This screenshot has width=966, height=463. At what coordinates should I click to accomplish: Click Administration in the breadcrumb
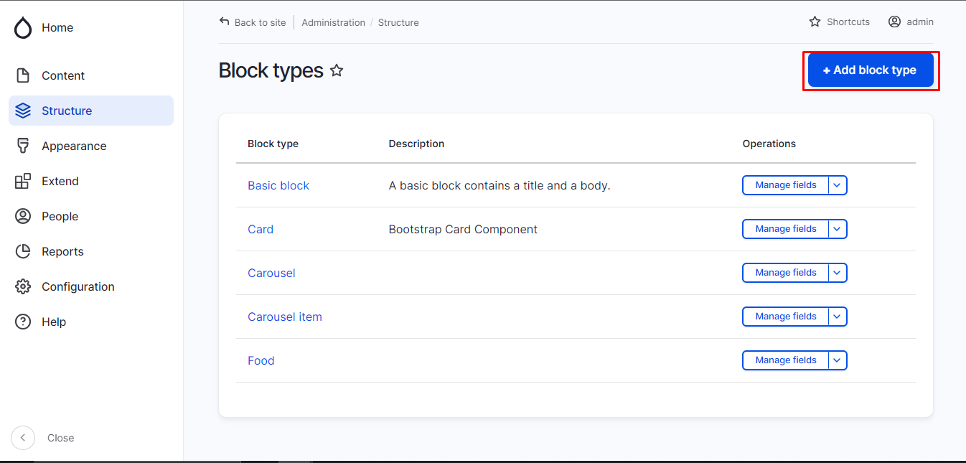(333, 22)
